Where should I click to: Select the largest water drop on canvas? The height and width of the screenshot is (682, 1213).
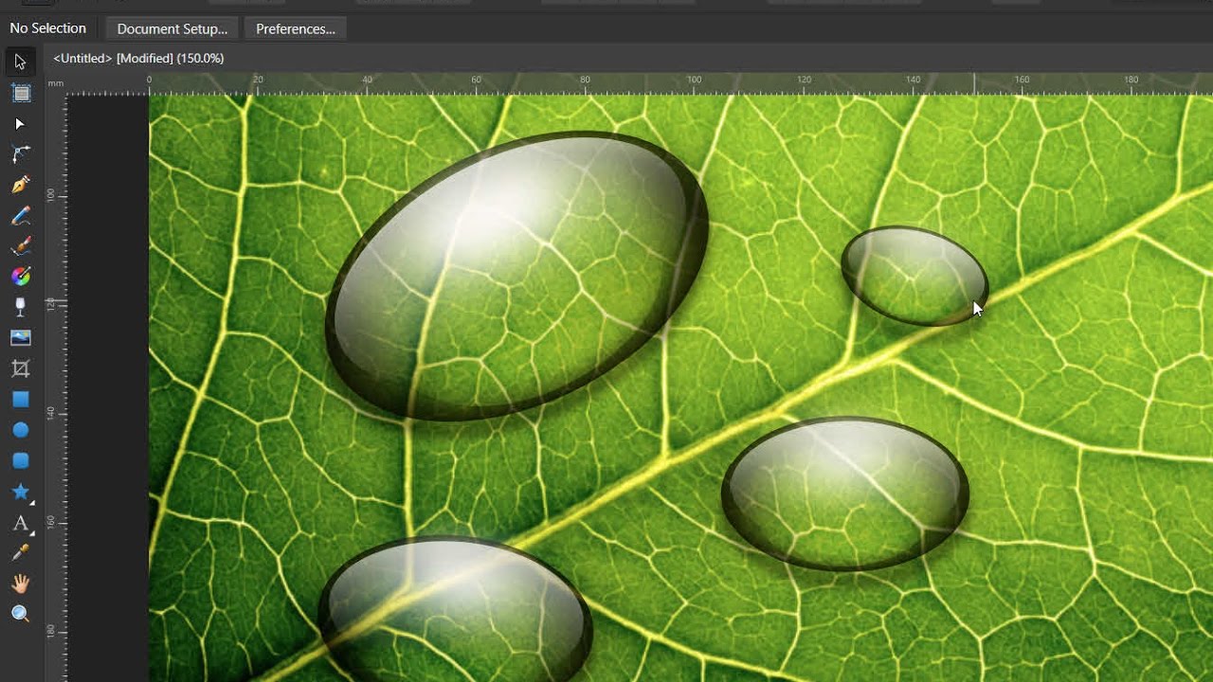tap(516, 276)
